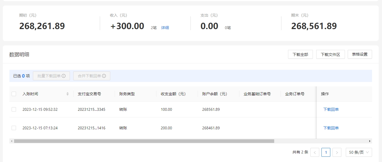Click the scrollbar right arrow
Image resolution: width=382 pixels, height=162 pixels.
point(370,141)
